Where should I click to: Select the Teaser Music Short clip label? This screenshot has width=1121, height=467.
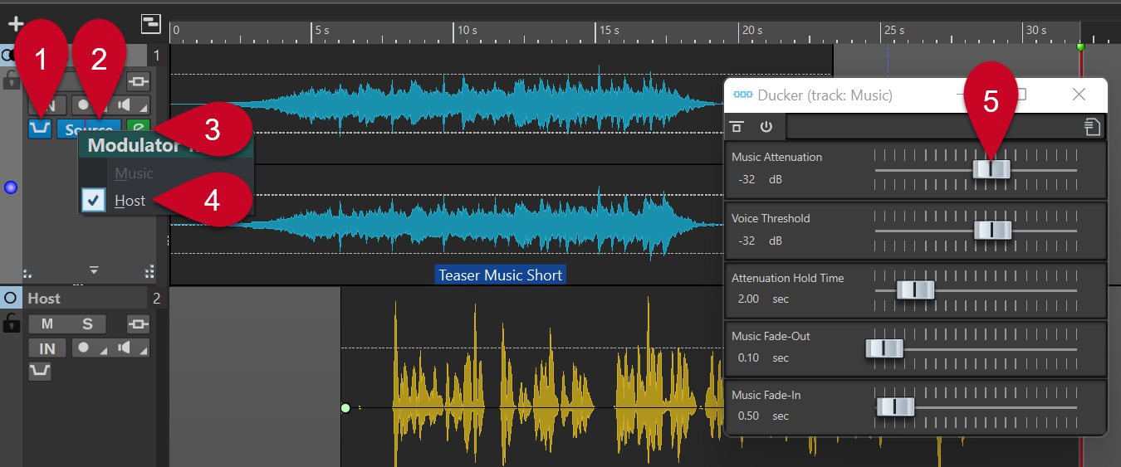pyautogui.click(x=500, y=275)
